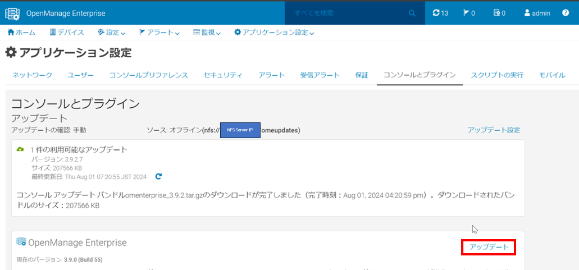Switch to the ネットワーク tab
This screenshot has height=270, width=579.
33,75
